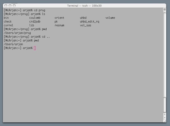
Task: Click the vol_sas entry
Action: 86,25
